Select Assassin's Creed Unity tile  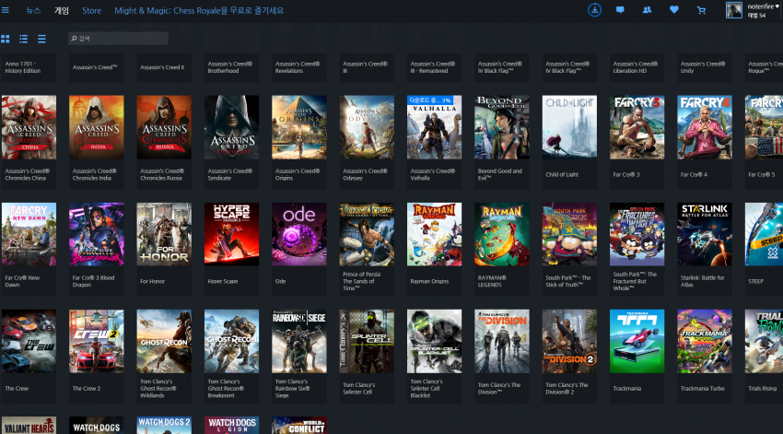click(705, 67)
